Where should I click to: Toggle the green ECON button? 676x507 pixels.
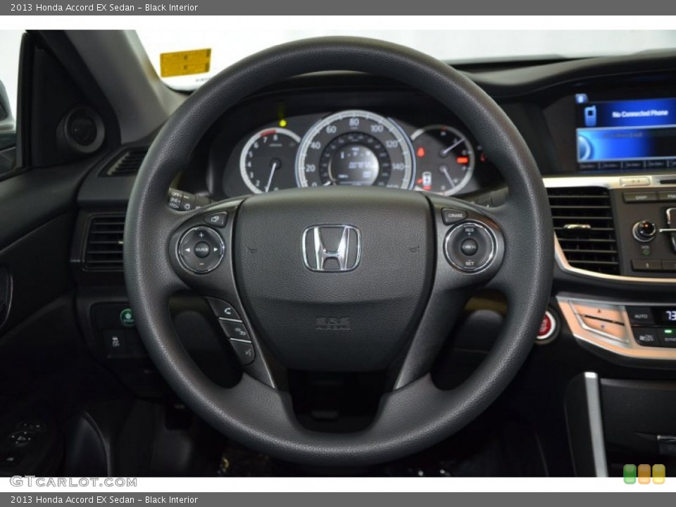point(127,317)
